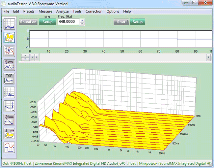Viewport: 214px width, 168px height.
Task: Open the sine generator Setup button
Action: pos(47,22)
